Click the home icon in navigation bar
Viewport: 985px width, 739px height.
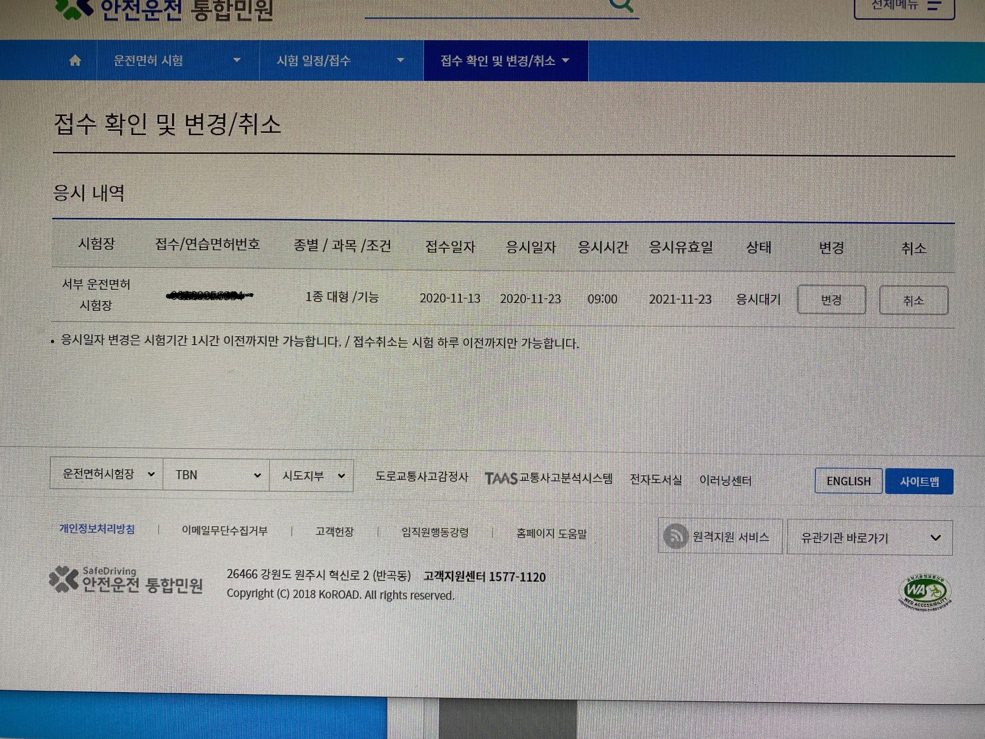point(75,60)
